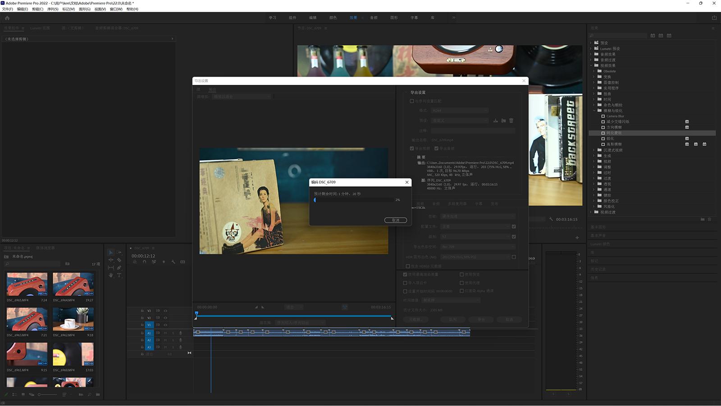Select the Pen tool

point(119,268)
